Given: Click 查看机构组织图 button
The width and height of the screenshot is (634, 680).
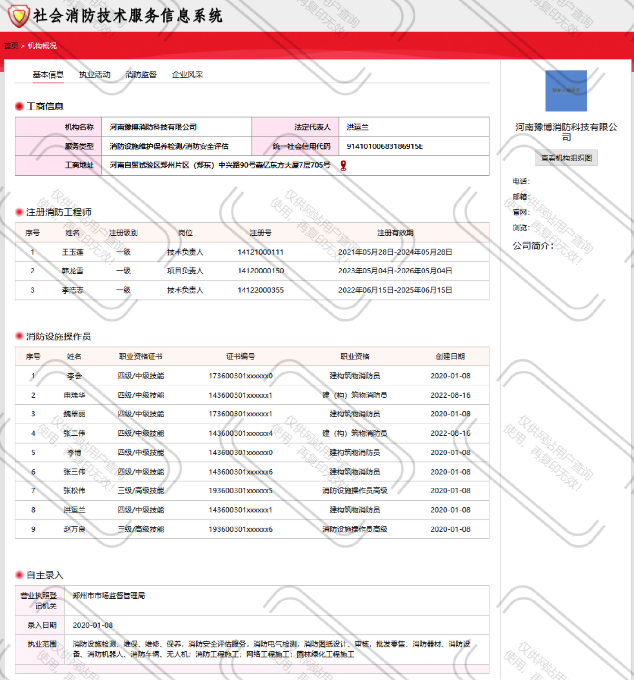Looking at the screenshot, I should pyautogui.click(x=566, y=158).
